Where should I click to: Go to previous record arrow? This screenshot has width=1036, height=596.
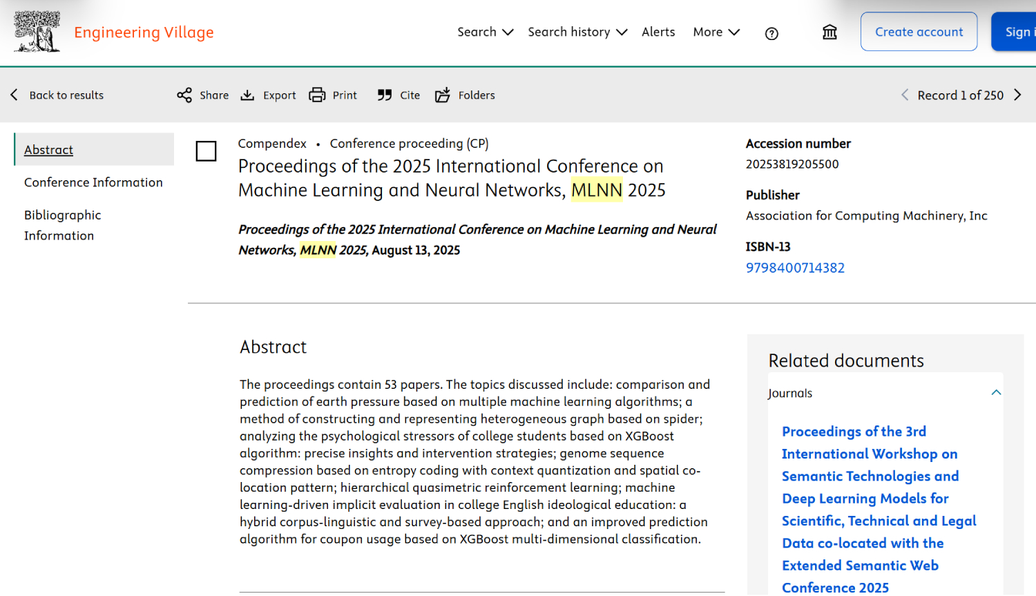[905, 95]
